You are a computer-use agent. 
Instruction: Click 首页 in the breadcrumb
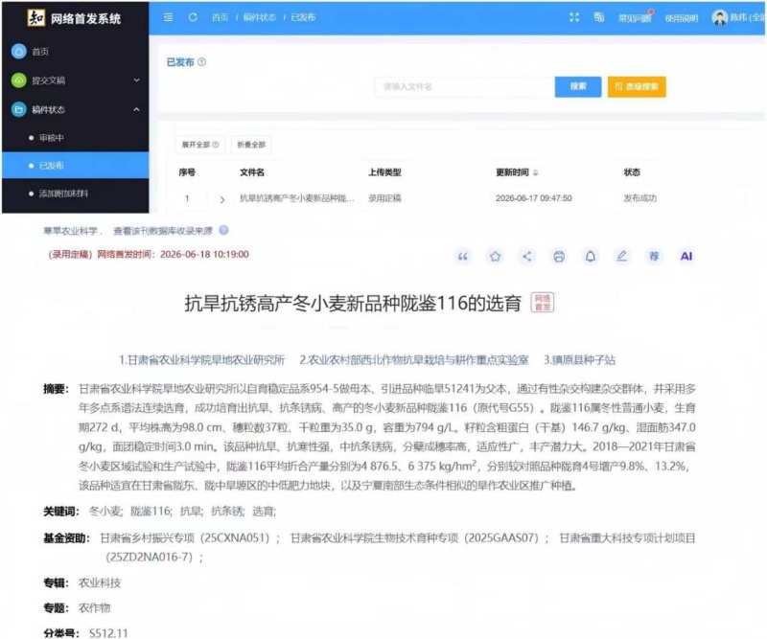pos(221,17)
